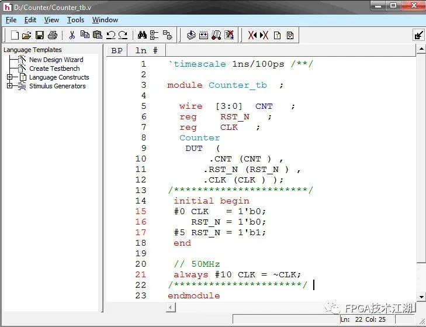
Task: Select New Design Wizard template
Action: 56,60
